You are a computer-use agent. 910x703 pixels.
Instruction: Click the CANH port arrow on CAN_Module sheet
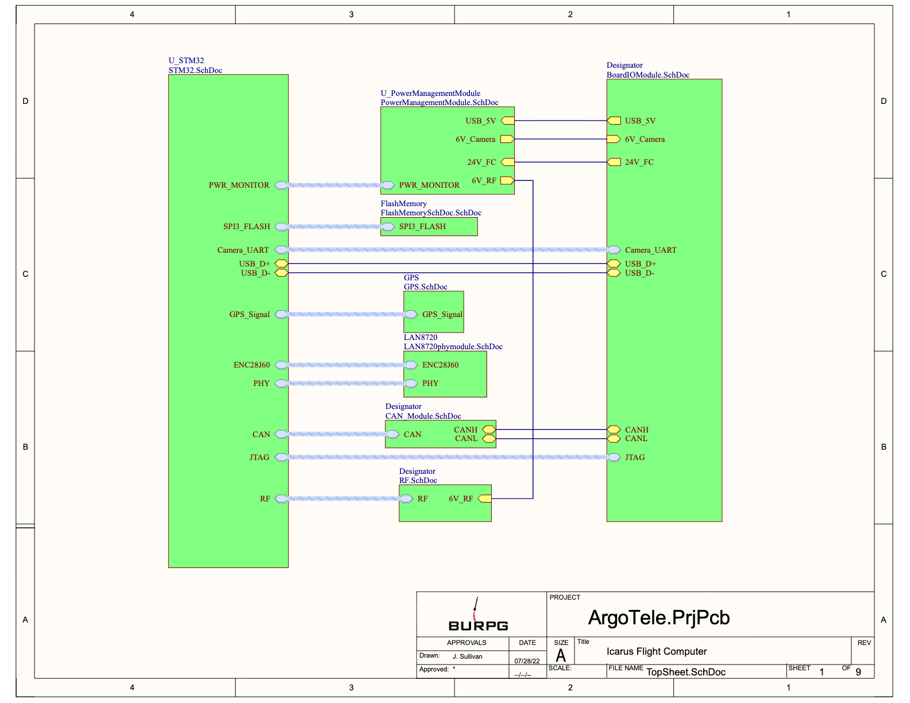489,430
